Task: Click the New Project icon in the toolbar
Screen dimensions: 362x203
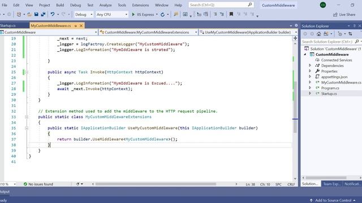Action: pyautogui.click(x=19, y=15)
